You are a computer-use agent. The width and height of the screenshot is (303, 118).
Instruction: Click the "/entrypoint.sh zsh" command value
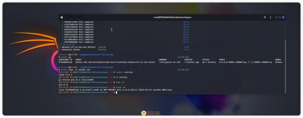point(170,62)
